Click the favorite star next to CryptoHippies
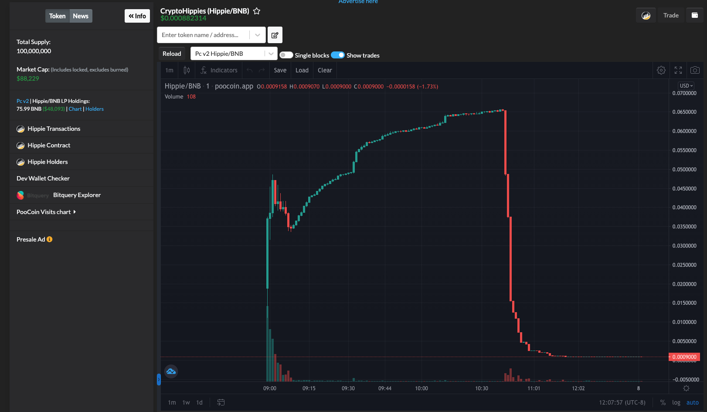The height and width of the screenshot is (412, 707). [257, 11]
